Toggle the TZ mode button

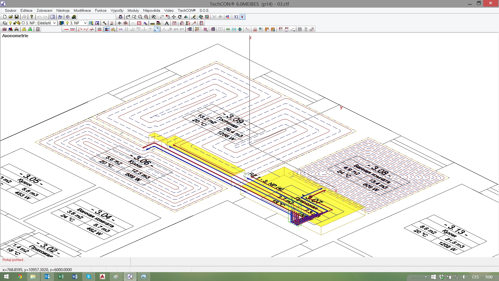pyautogui.click(x=236, y=17)
